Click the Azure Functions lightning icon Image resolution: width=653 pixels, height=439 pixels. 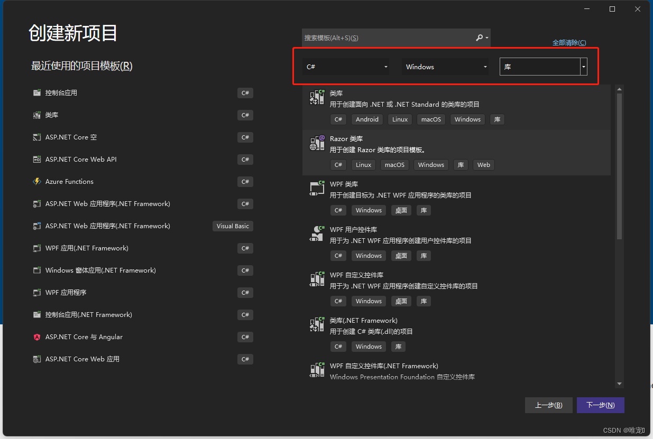pos(37,182)
